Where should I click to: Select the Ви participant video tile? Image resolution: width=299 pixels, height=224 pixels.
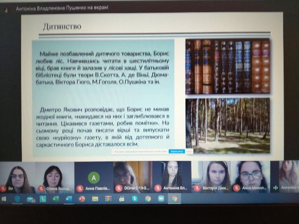[18, 177]
